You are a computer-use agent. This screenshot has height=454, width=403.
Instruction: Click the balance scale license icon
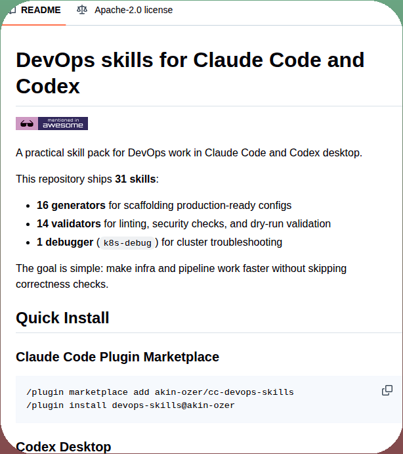coord(82,10)
